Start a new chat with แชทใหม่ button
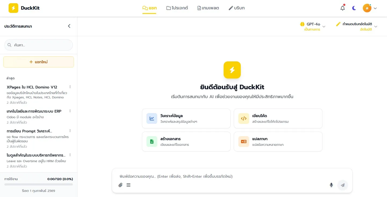The image size is (387, 197). (38, 62)
